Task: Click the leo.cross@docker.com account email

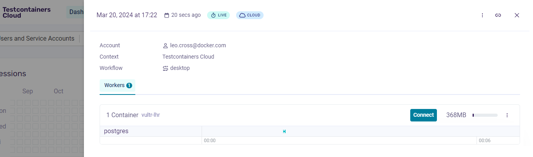Action: (198, 45)
